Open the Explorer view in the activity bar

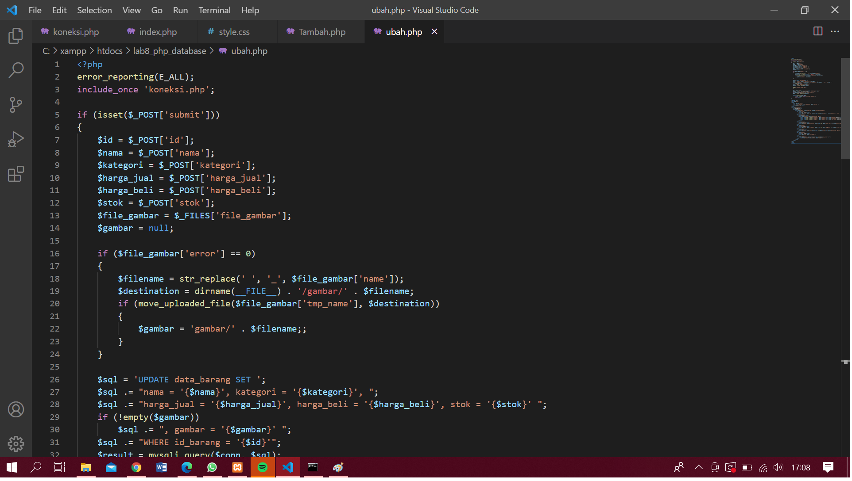point(16,36)
